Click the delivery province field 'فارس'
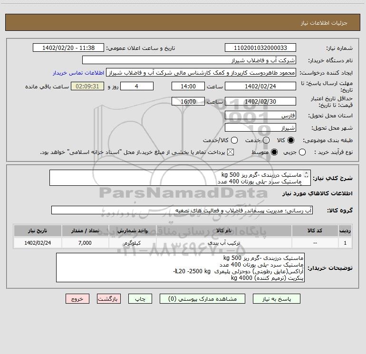366x354 pixels. pyautogui.click(x=260, y=115)
